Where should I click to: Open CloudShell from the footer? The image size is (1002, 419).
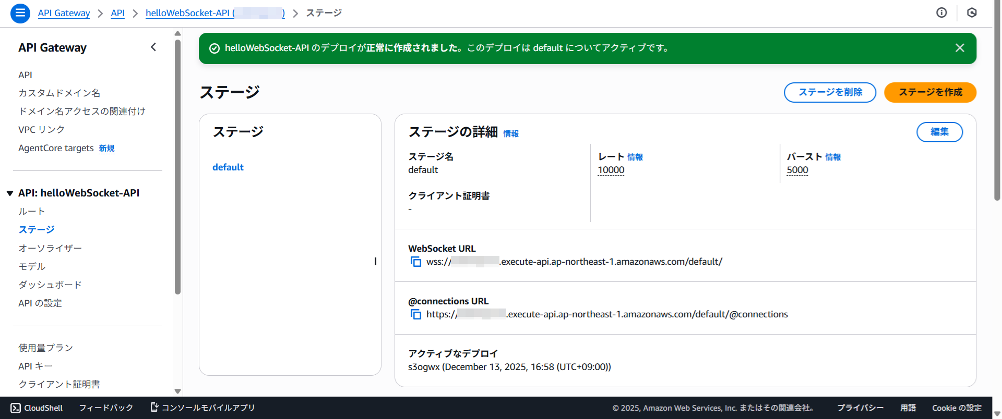tap(37, 408)
